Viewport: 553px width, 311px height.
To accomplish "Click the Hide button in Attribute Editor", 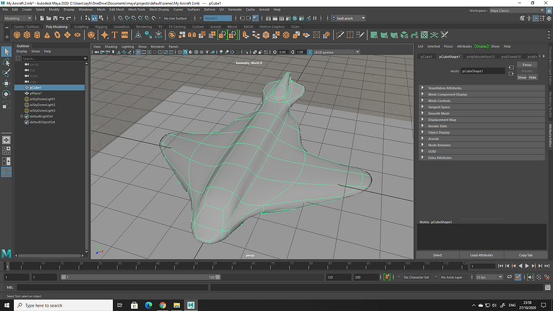I will click(x=532, y=77).
